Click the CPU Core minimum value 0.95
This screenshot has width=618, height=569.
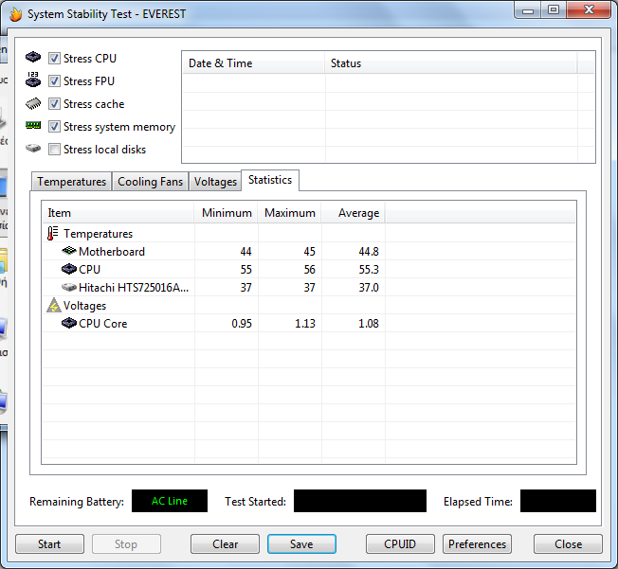tap(242, 323)
